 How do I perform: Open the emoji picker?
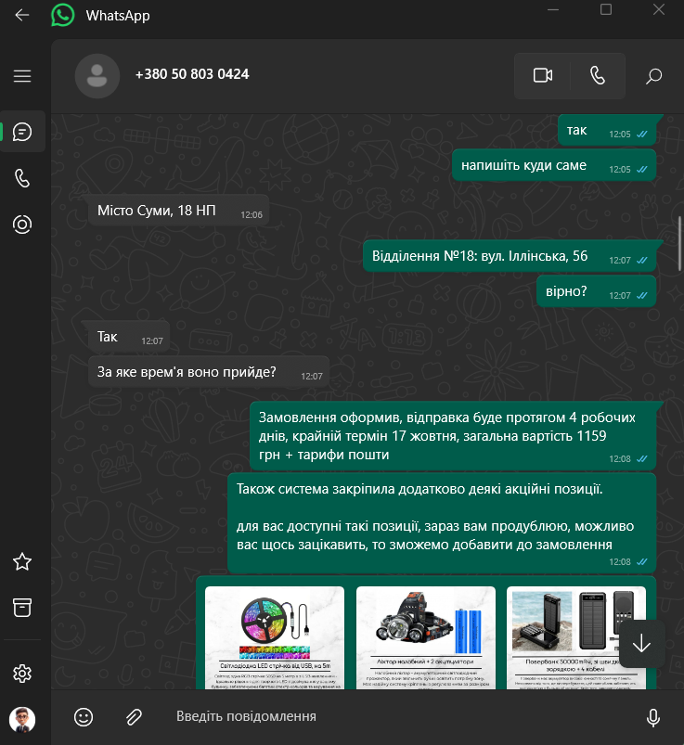(84, 717)
